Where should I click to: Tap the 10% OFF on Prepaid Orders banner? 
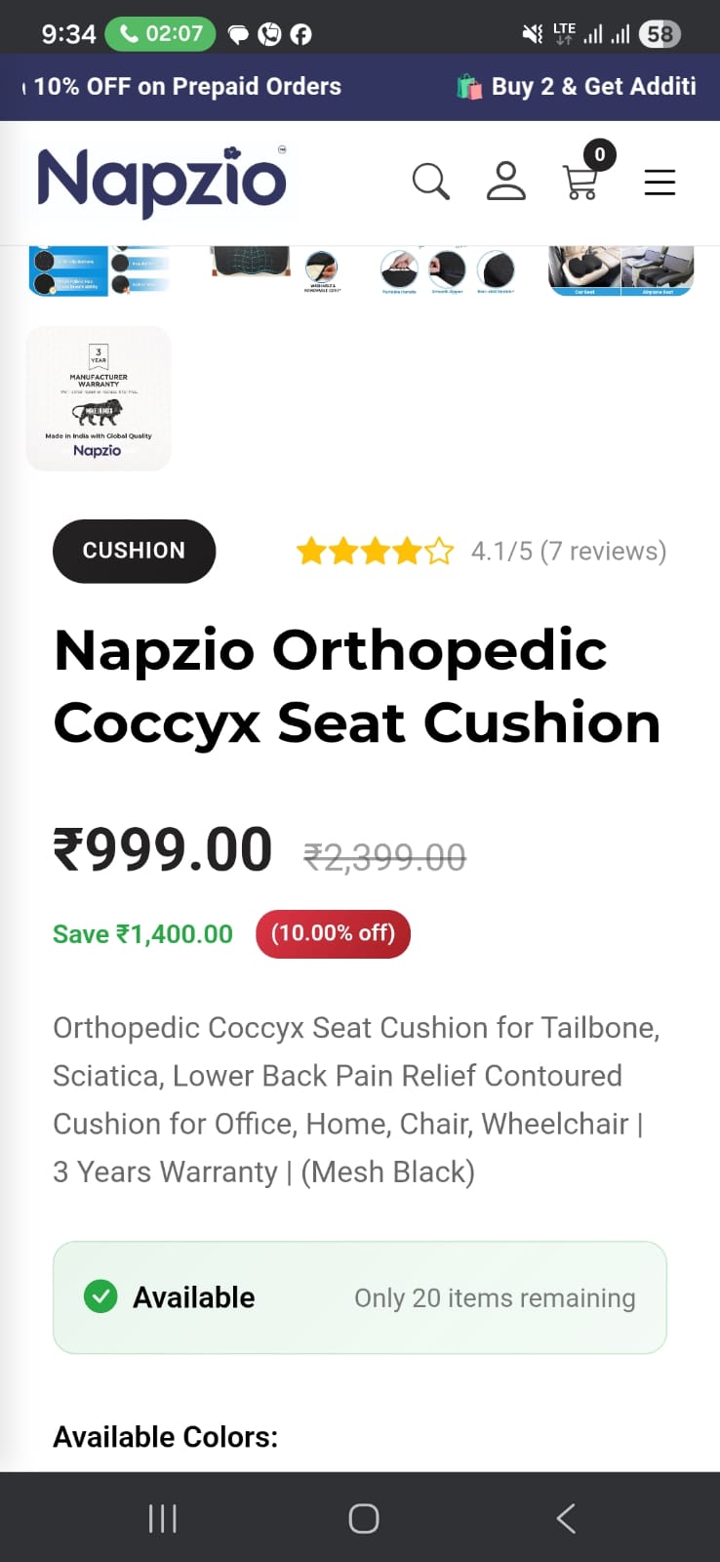click(187, 87)
